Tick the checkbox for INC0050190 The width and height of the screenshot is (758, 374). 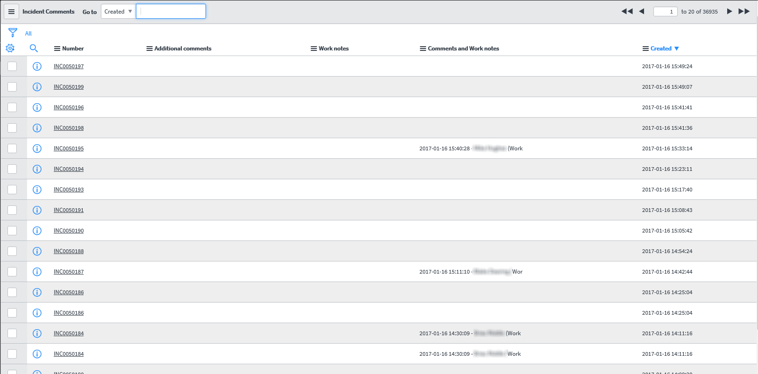pyautogui.click(x=12, y=231)
